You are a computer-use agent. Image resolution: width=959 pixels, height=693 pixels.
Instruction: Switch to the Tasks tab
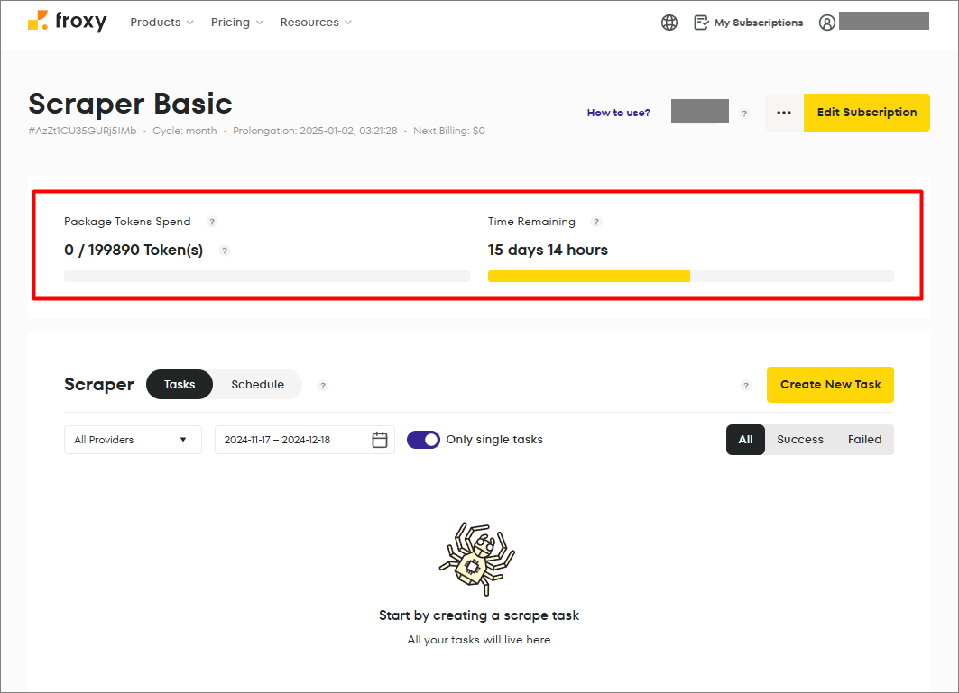click(180, 385)
